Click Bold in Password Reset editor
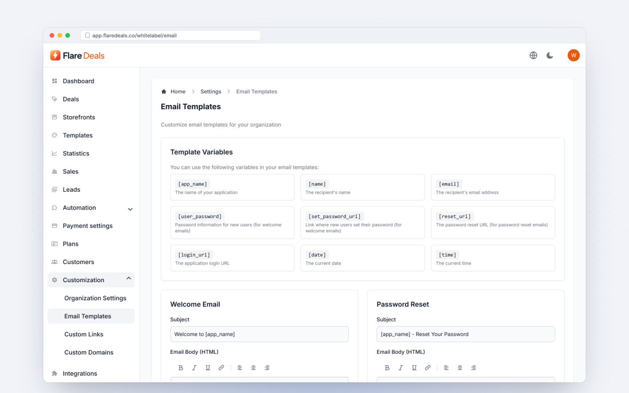The height and width of the screenshot is (393, 629). click(x=387, y=368)
